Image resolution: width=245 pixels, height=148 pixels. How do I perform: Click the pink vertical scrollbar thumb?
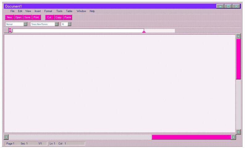point(239,59)
